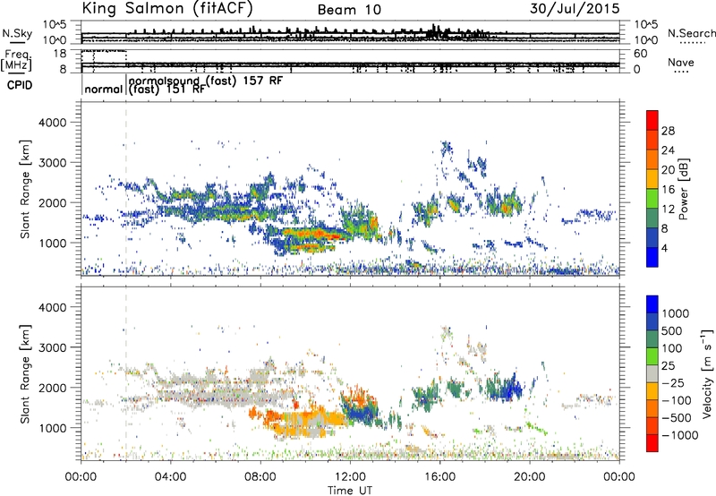The width and height of the screenshot is (716, 496).
Task: Click the red bottom of velocity colorbar
Action: [652, 443]
